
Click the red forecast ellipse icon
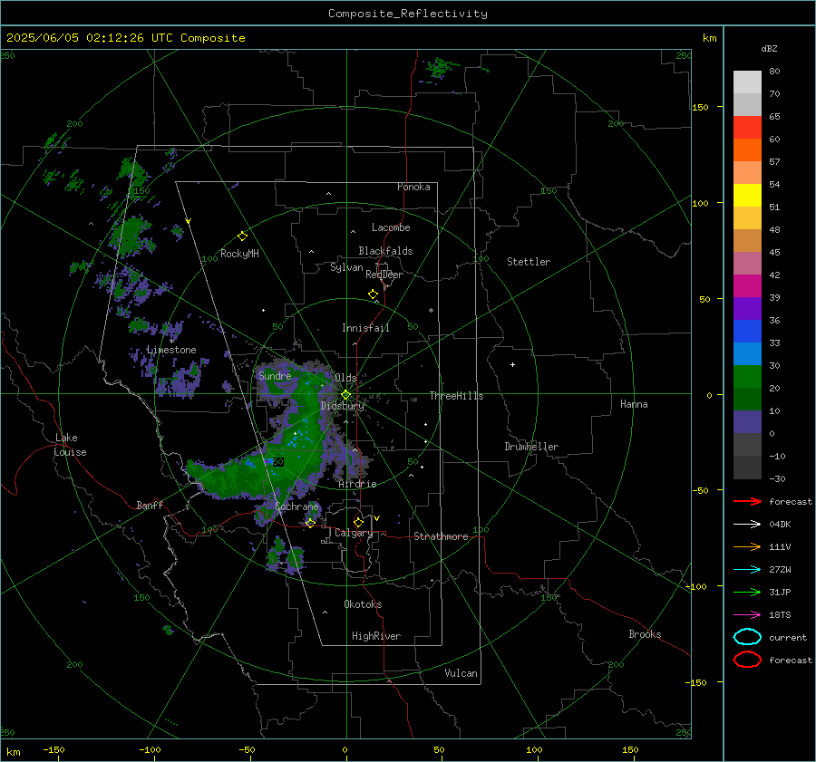[747, 660]
